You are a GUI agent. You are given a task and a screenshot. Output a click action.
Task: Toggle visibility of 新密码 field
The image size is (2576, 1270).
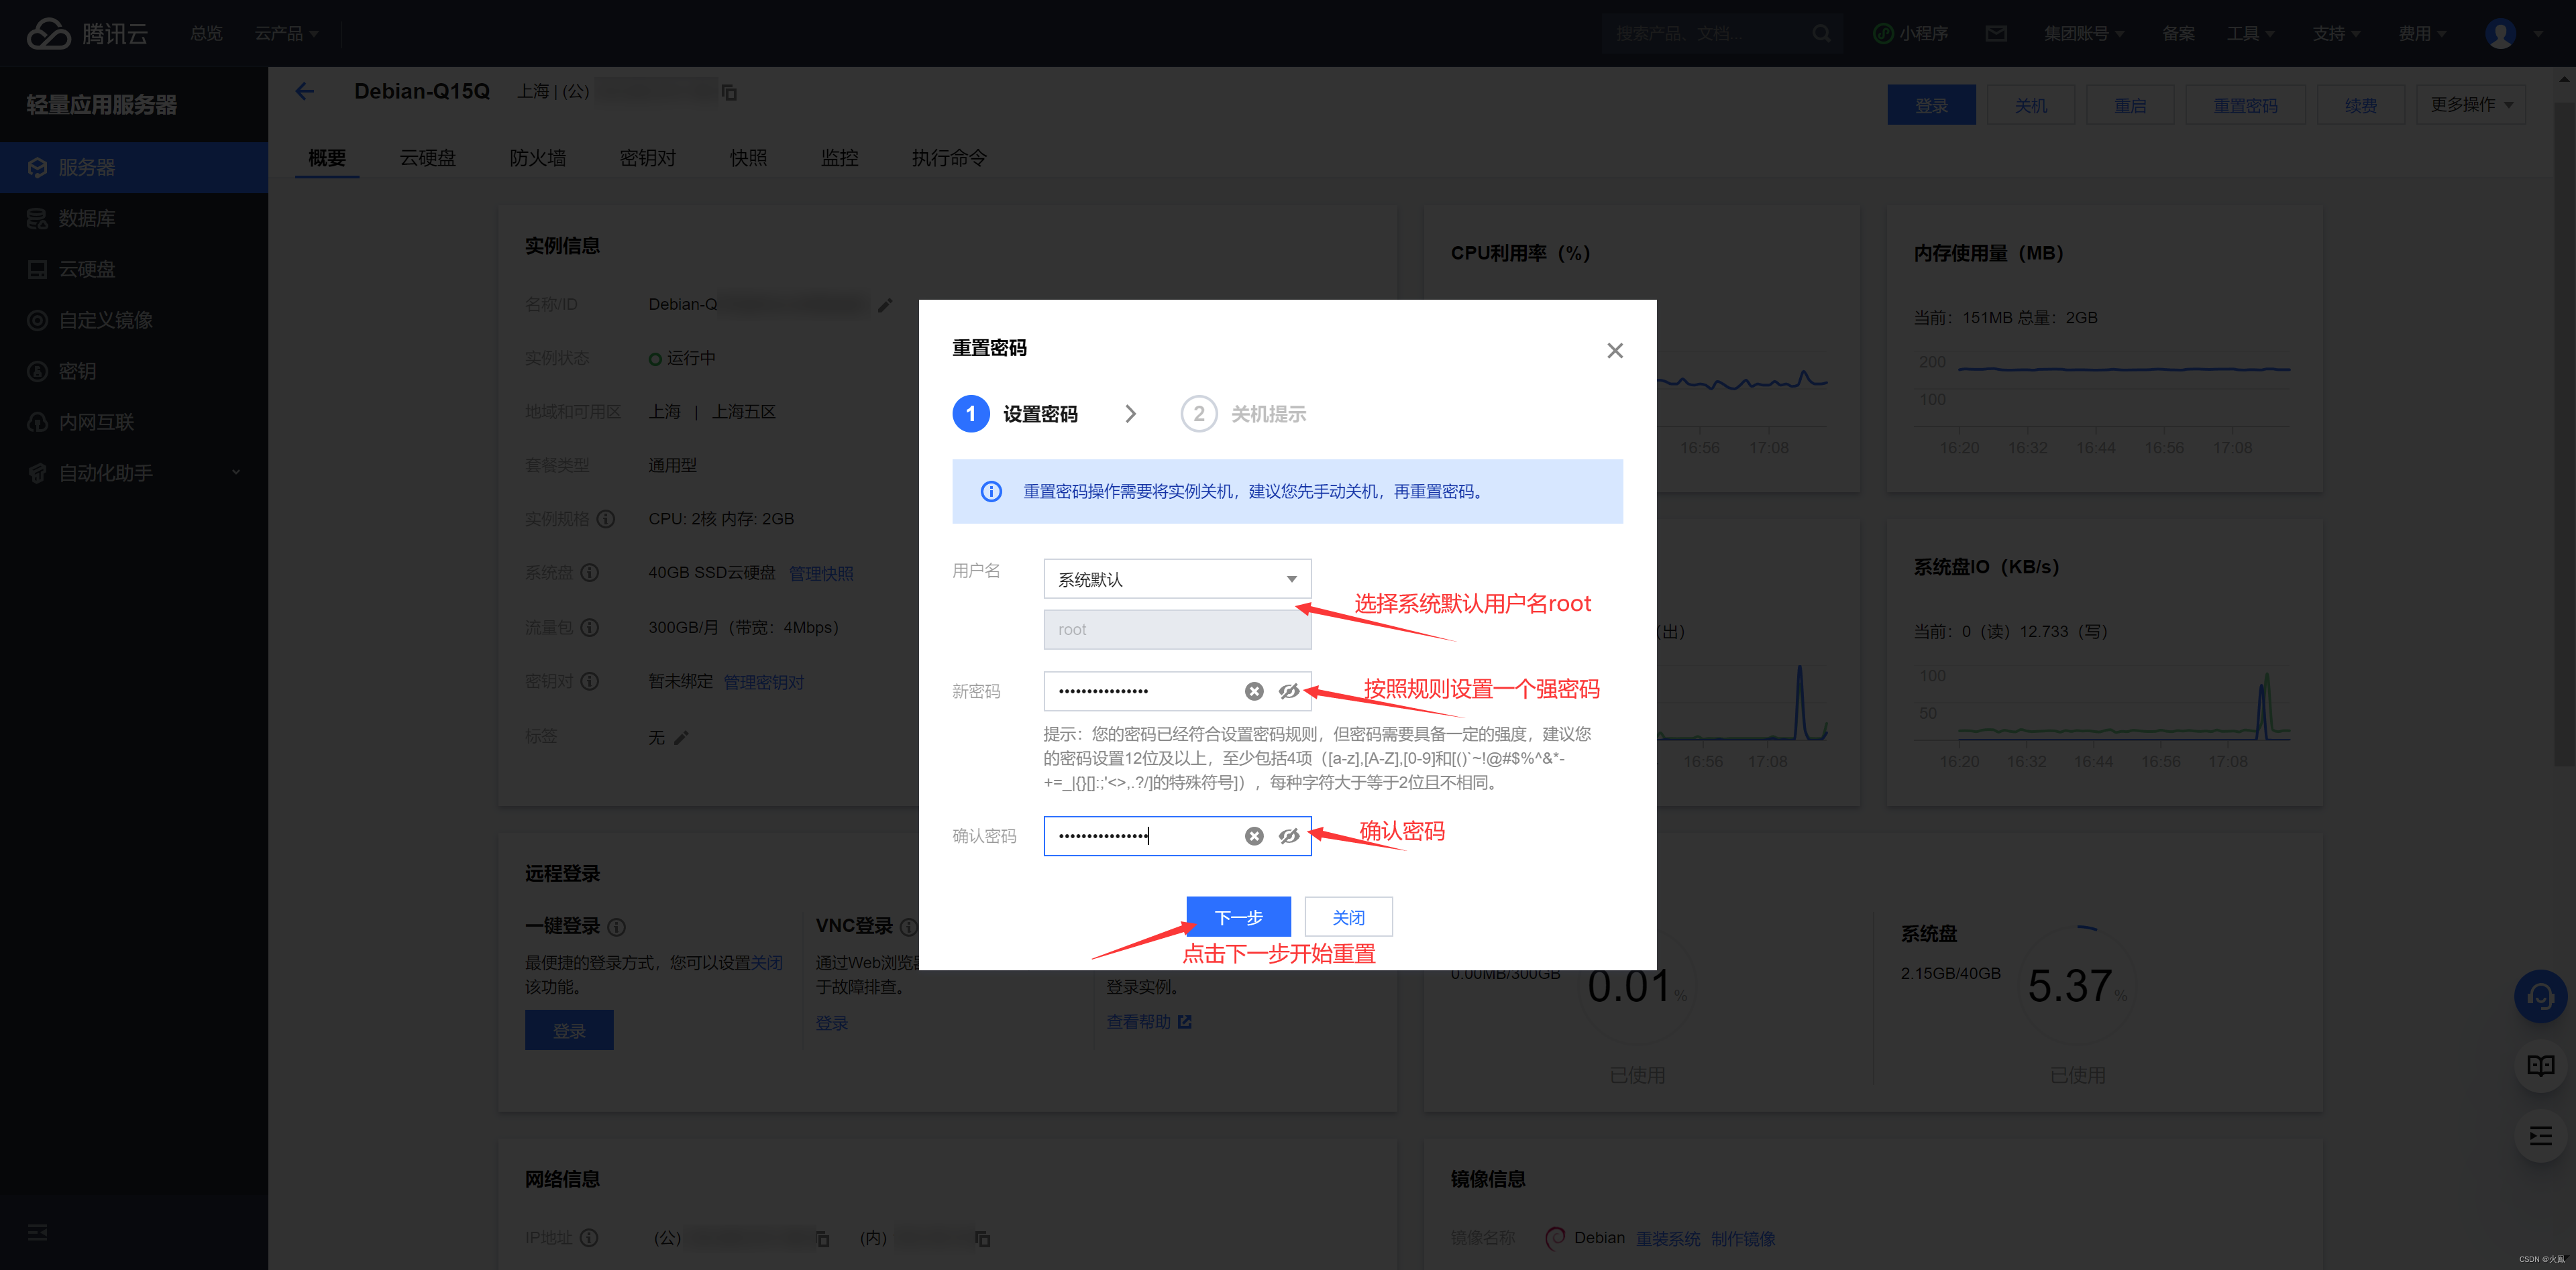tap(1289, 691)
